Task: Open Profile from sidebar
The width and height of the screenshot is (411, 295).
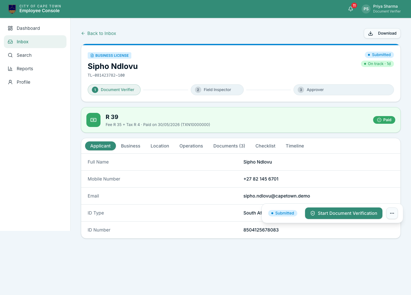Action: (x=35, y=82)
